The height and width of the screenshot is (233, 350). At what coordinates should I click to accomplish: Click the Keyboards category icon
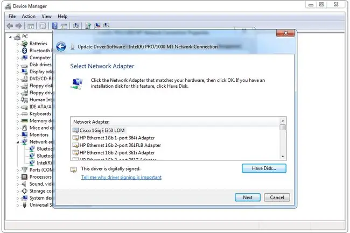[25, 114]
